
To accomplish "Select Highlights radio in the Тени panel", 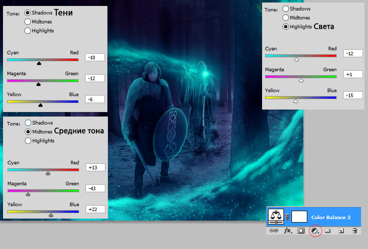I will pyautogui.click(x=27, y=30).
